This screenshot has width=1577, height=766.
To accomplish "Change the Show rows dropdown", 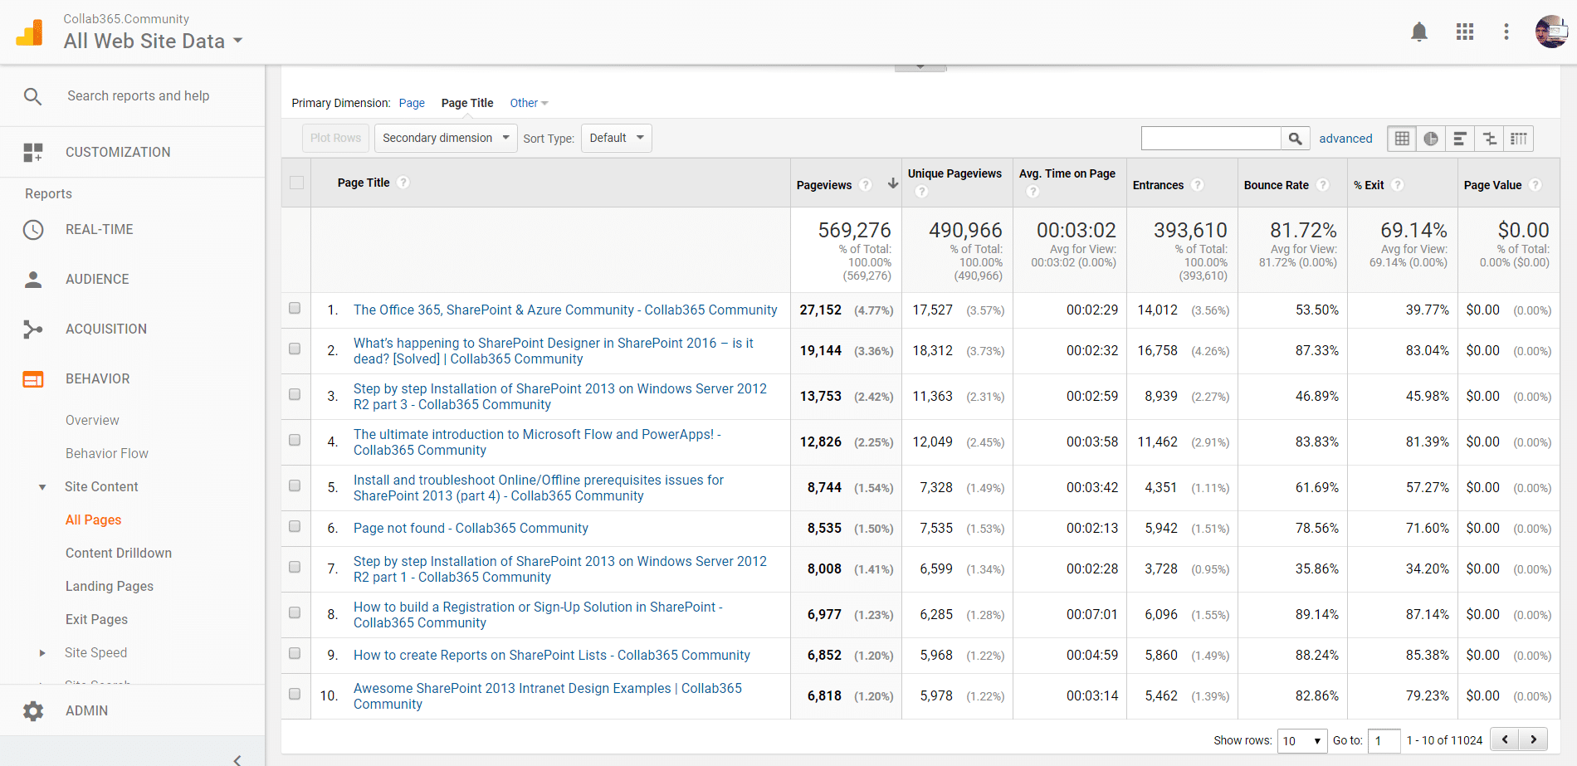I will pos(1301,740).
